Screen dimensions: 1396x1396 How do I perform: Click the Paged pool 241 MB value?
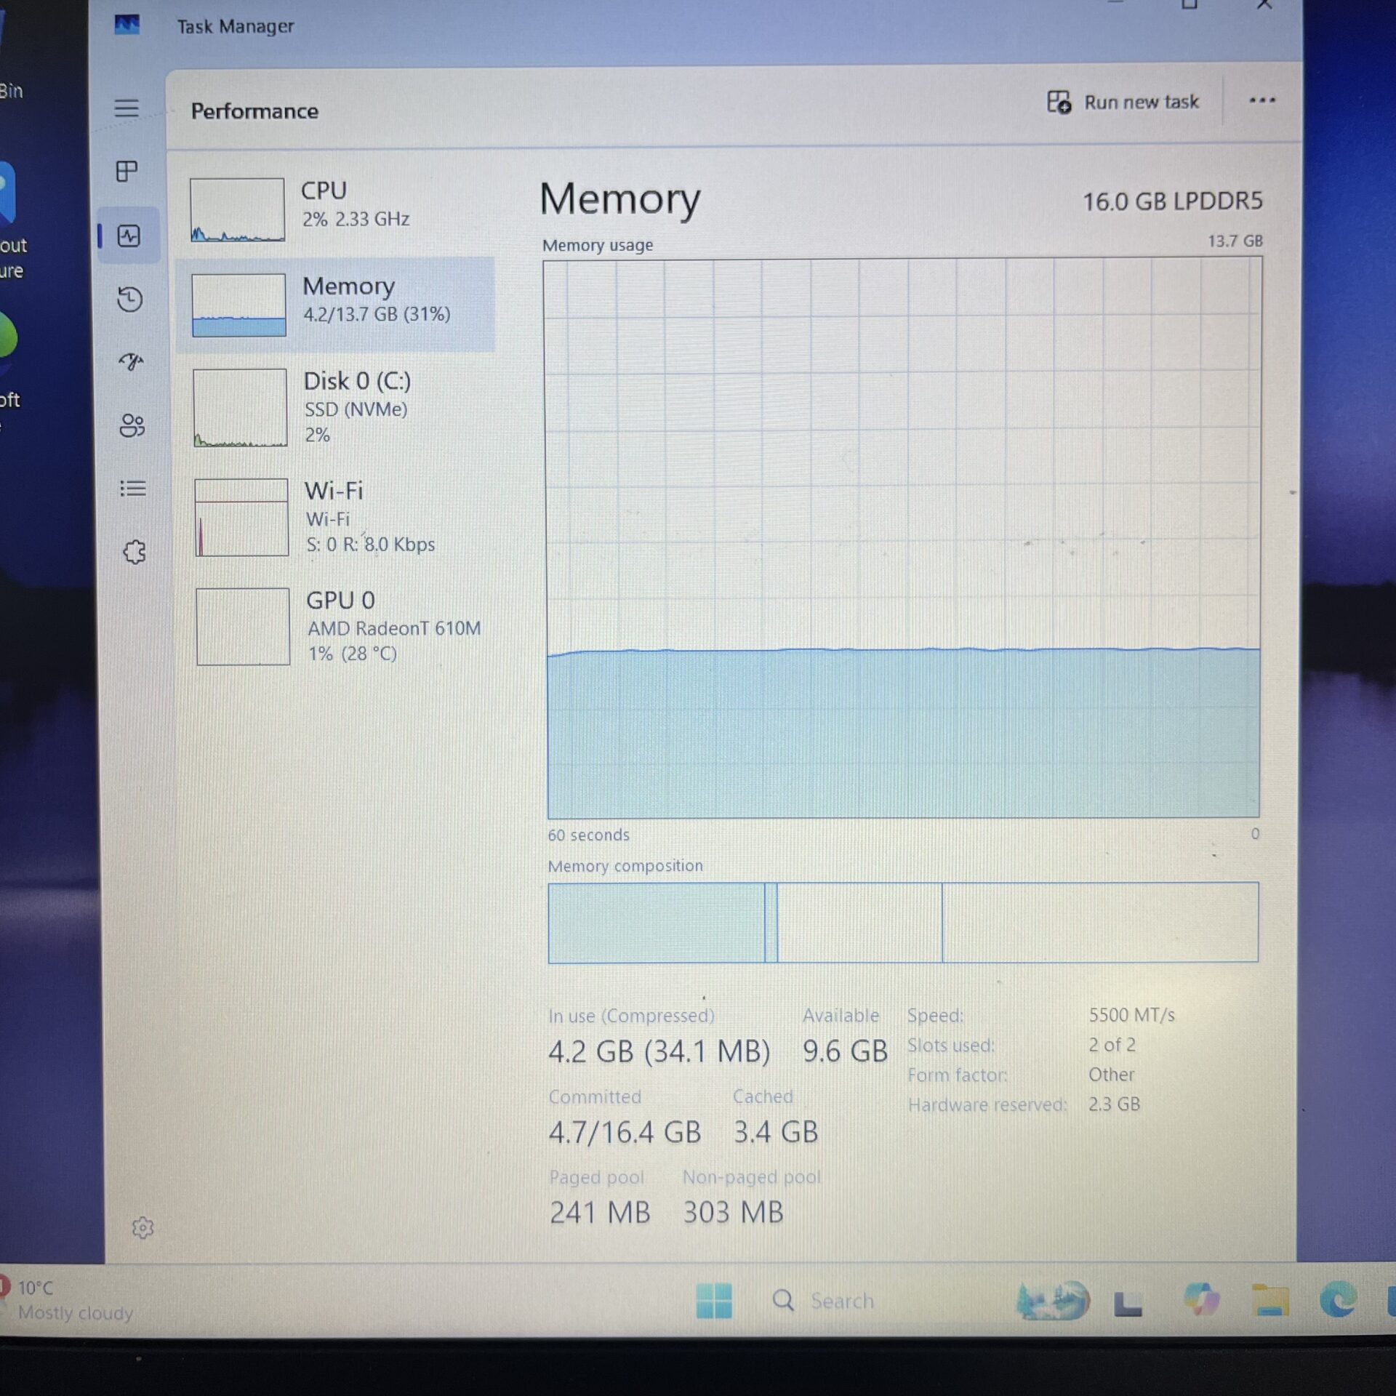(600, 1212)
